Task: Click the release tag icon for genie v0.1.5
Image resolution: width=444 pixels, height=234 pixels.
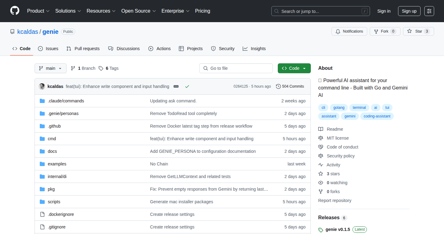Action: tap(321, 230)
